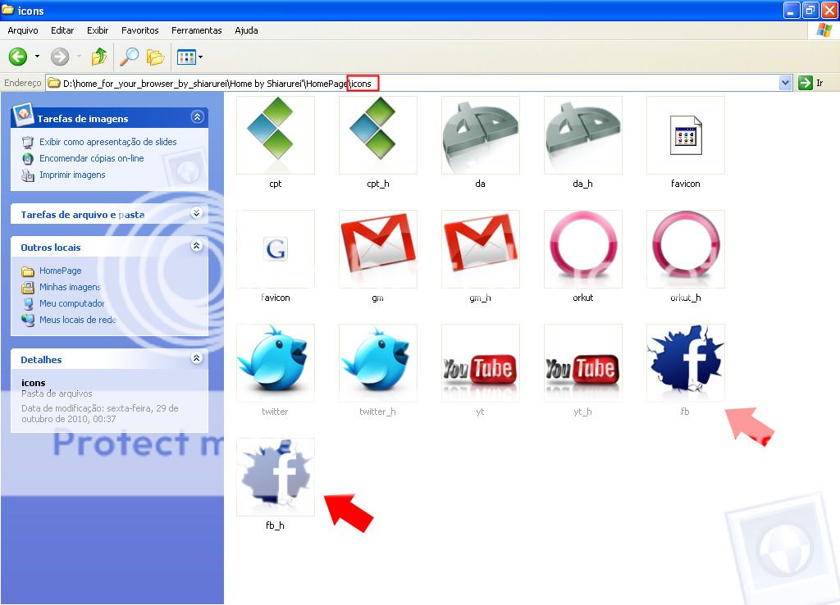The height and width of the screenshot is (605, 840).
Task: Open the Favoritos menu
Action: tap(139, 30)
